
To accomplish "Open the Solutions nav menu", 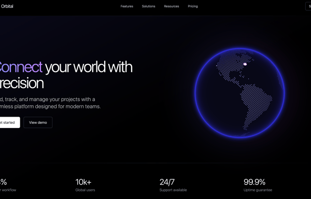I will (x=148, y=6).
